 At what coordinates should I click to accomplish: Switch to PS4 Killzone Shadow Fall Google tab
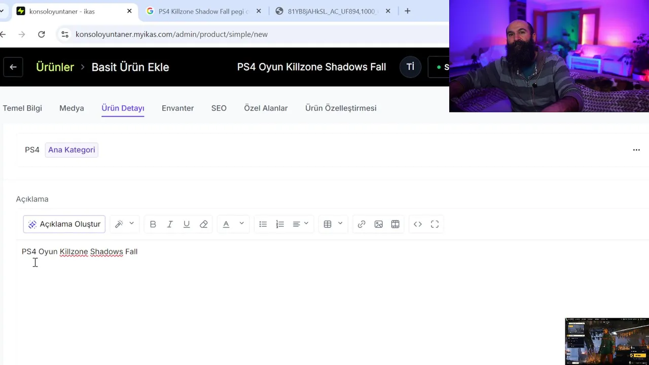coord(204,11)
